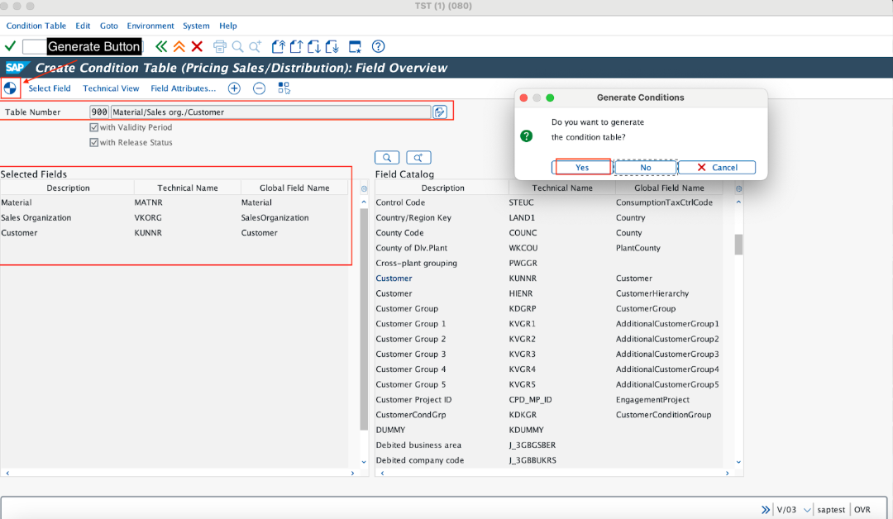
Task: Expand the V/03 transaction dropdown in status bar
Action: [x=807, y=510]
